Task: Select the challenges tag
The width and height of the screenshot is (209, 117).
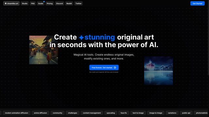Action: (x=72, y=113)
